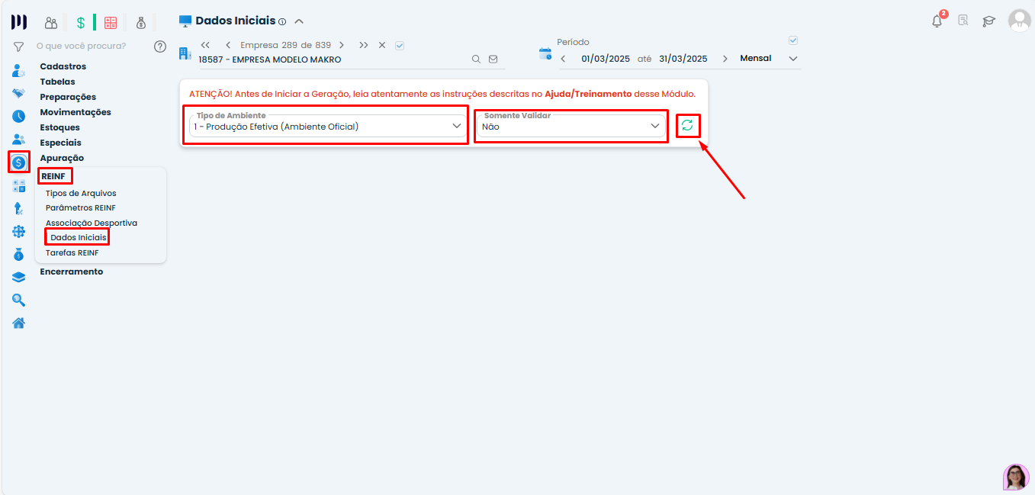Click the blue dollar coin sidebar icon
This screenshot has height=495, width=1035.
point(19,162)
